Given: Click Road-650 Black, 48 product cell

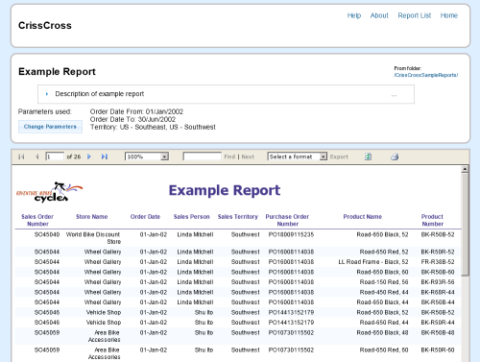Looking at the screenshot, I should (x=383, y=332).
